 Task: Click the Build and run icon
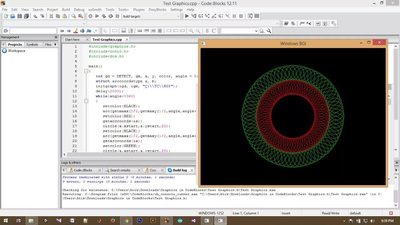point(104,16)
